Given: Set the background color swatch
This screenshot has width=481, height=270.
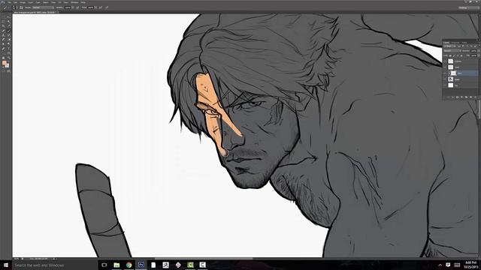Looking at the screenshot, I should pos(8,66).
